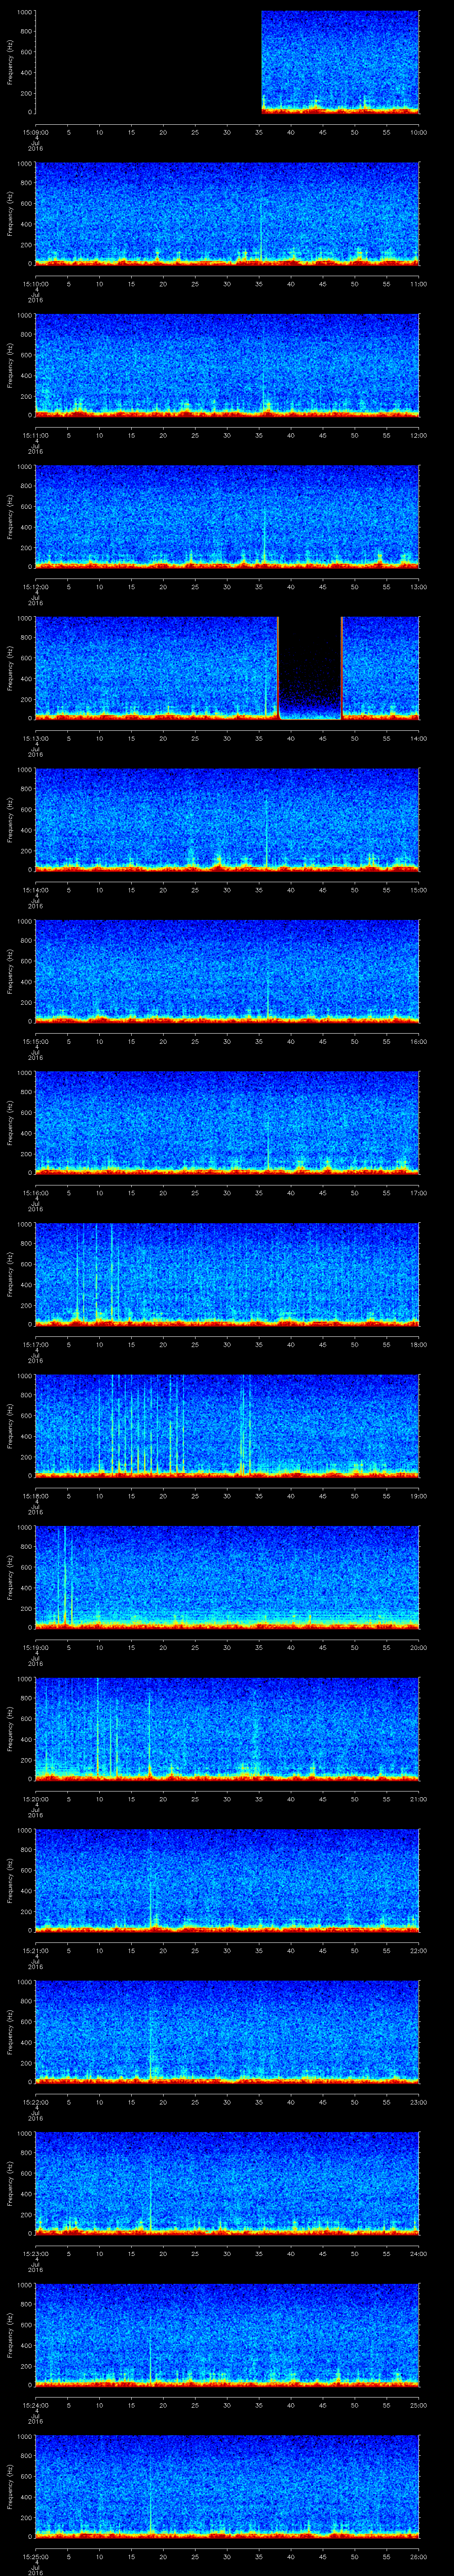Select the spectrogram panel beginning at 15:12:00
Image resolution: width=454 pixels, height=2576 pixels.
[227, 516]
